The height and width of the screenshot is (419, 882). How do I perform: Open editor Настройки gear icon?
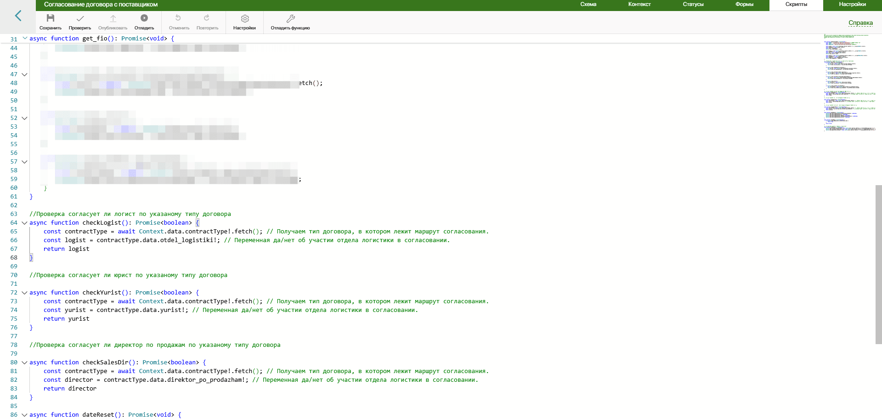coord(244,18)
